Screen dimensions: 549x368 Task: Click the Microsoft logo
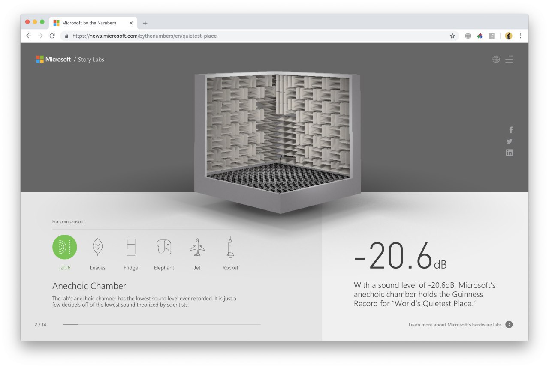point(53,60)
